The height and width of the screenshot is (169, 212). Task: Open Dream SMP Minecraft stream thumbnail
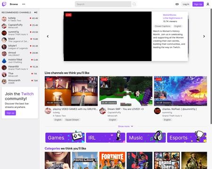(x=126, y=91)
